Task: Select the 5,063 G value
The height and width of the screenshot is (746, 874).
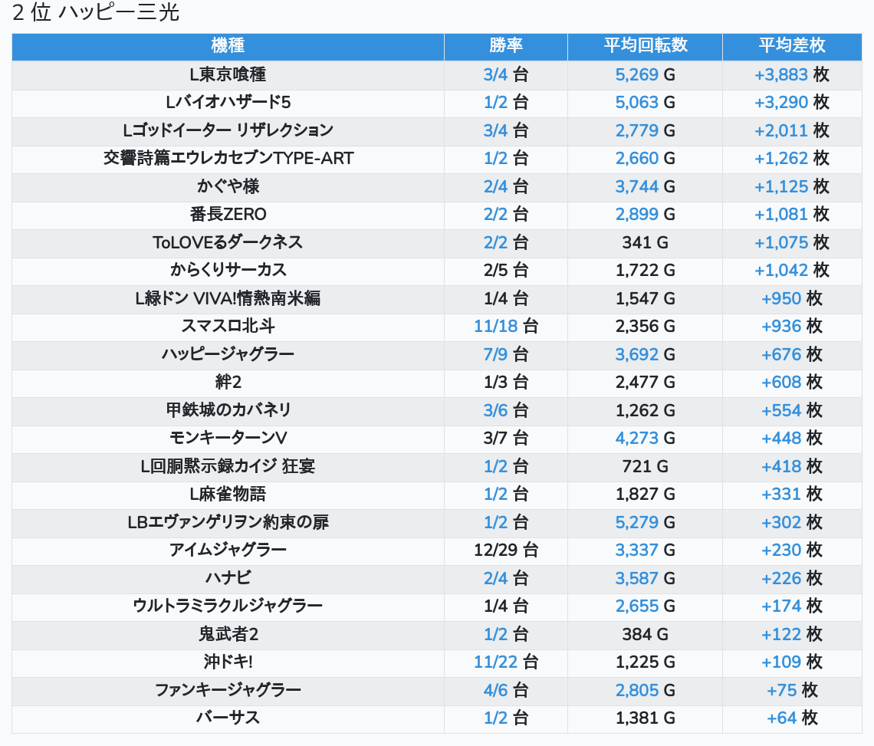Action: click(645, 103)
